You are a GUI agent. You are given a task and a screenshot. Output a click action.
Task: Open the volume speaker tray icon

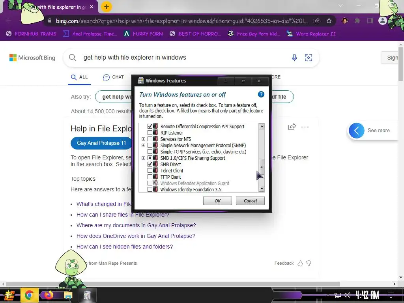coord(347,295)
